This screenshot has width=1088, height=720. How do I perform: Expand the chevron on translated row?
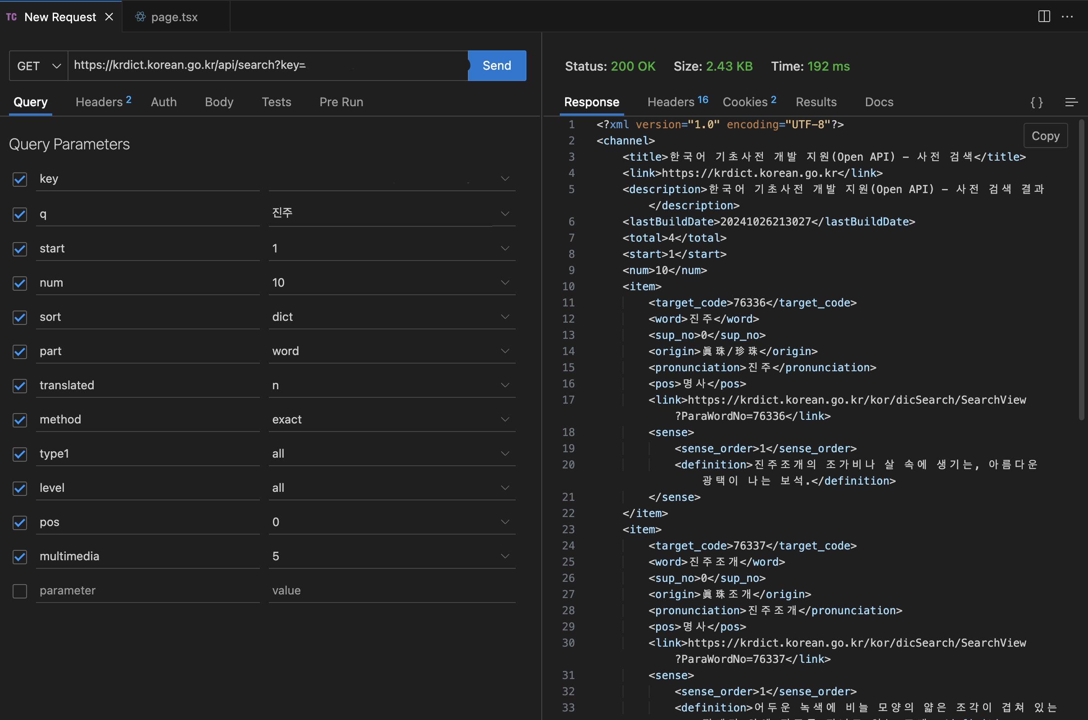tap(504, 385)
